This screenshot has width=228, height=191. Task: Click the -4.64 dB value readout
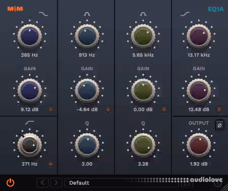pyautogui.click(x=87, y=110)
